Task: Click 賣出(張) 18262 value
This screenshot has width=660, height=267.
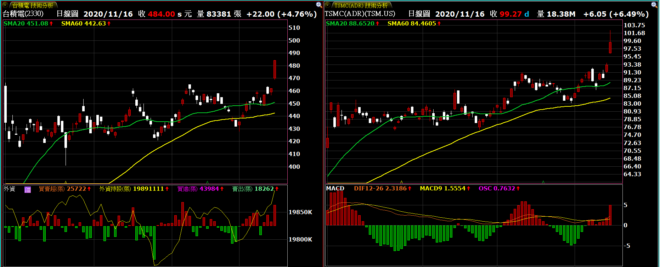Action: pos(255,189)
